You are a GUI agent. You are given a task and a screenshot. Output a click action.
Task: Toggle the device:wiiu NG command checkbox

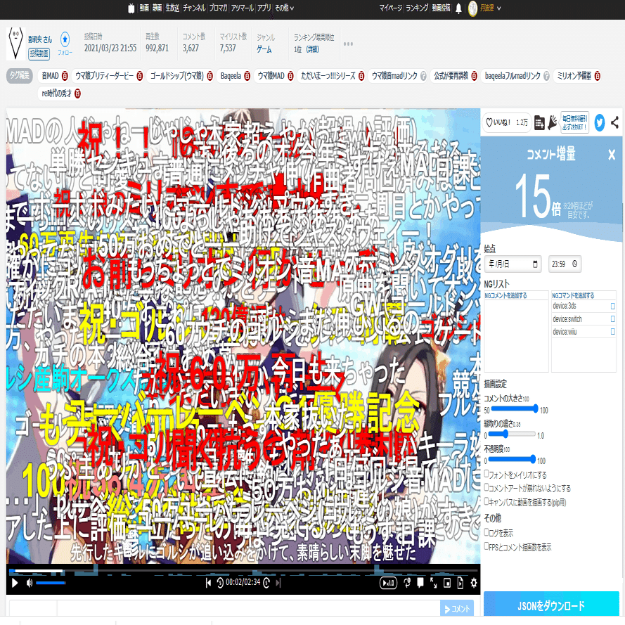point(612,332)
